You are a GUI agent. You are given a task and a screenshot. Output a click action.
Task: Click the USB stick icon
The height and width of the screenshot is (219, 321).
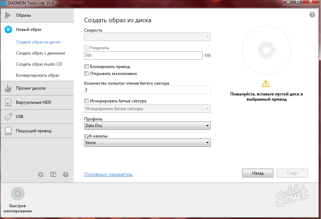pos(8,117)
